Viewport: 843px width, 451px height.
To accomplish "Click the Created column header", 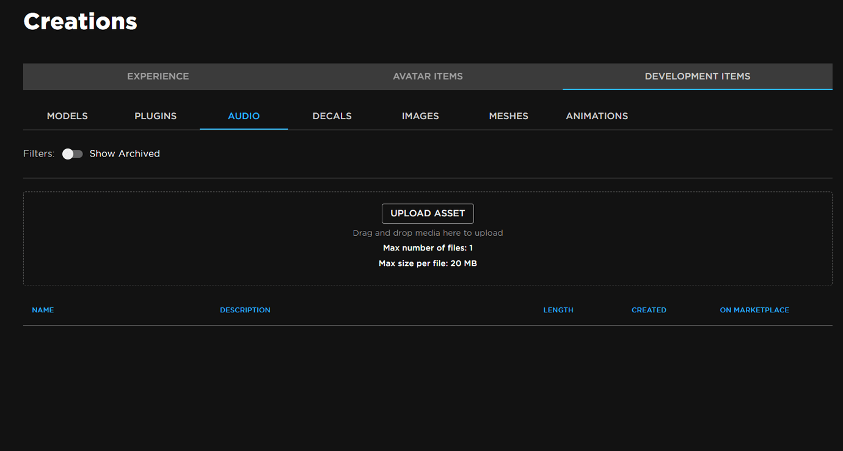I will coord(649,310).
